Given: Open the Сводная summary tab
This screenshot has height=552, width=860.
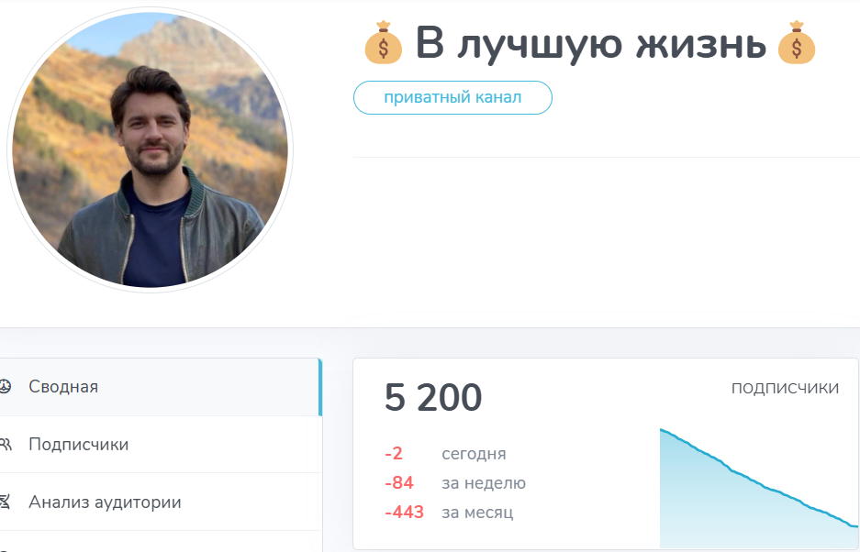Looking at the screenshot, I should pos(63,387).
